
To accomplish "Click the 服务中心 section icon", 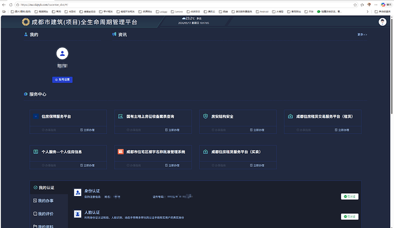I will 26,94.
